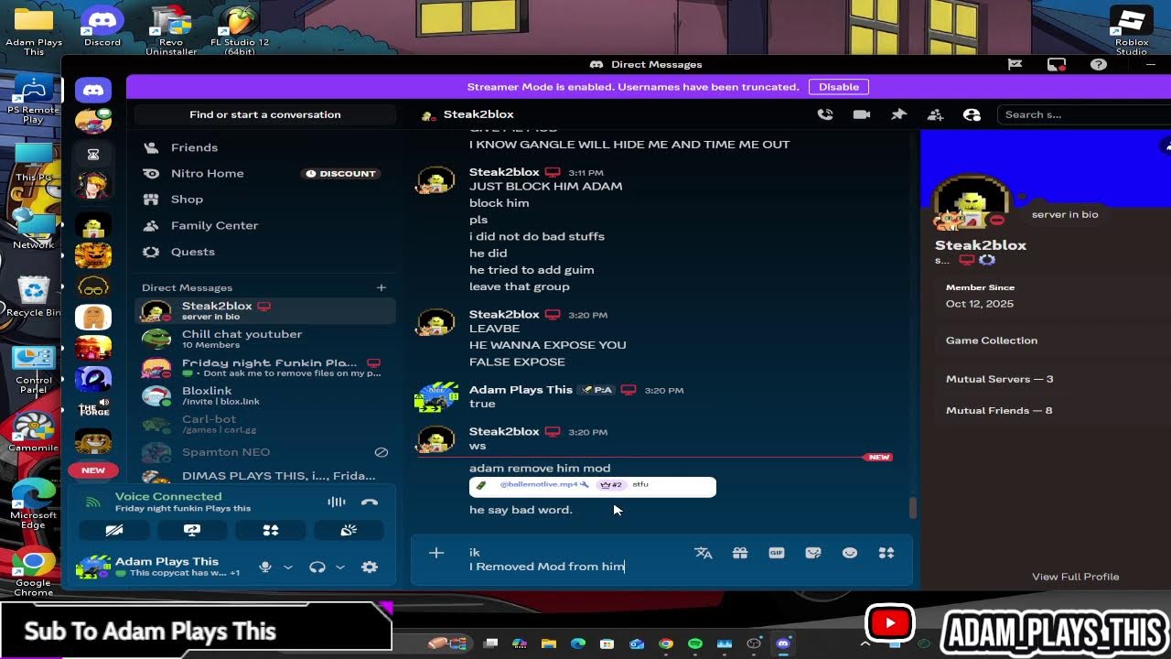Focus the Search field in Discord header
This screenshot has height=659, width=1171.
(x=1084, y=114)
